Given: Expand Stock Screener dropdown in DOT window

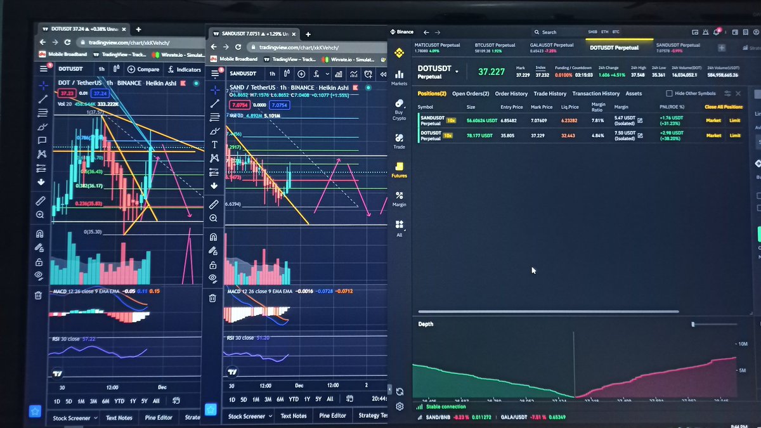Looking at the screenshot, I should tap(95, 418).
